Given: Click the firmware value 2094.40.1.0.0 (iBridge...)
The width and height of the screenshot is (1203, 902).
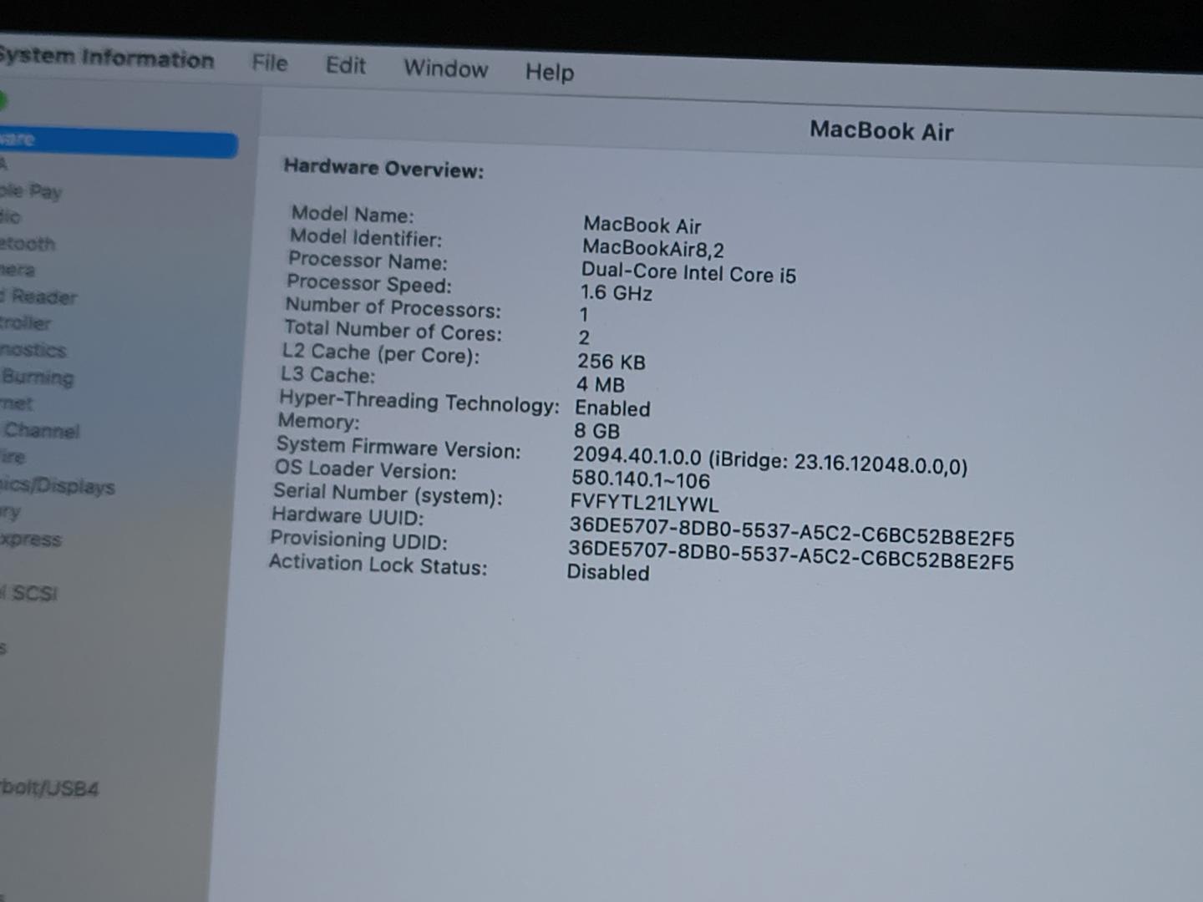Looking at the screenshot, I should [x=770, y=461].
